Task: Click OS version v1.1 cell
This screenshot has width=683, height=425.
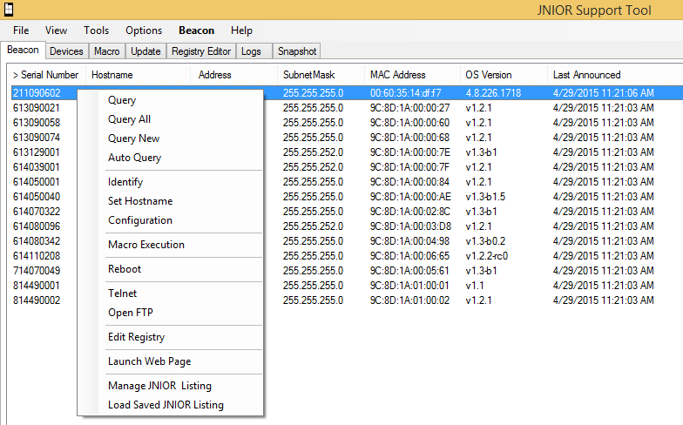Action: click(474, 286)
